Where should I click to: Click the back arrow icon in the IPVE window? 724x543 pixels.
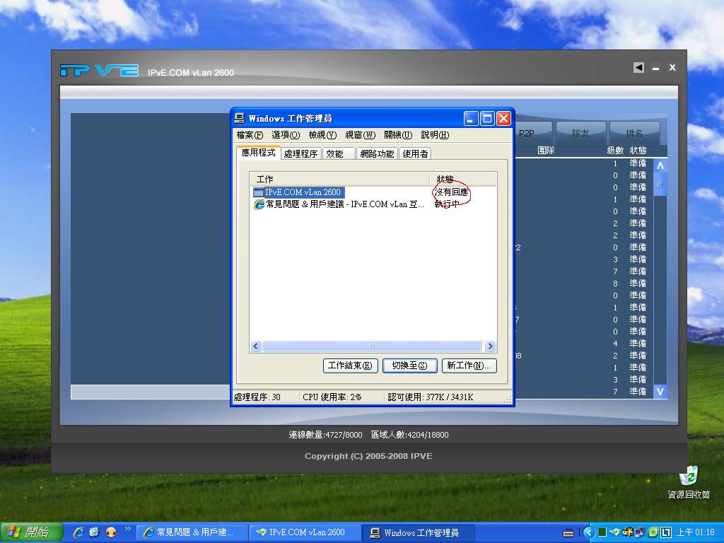638,68
